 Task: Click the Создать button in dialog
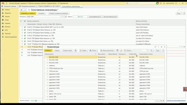57,50
